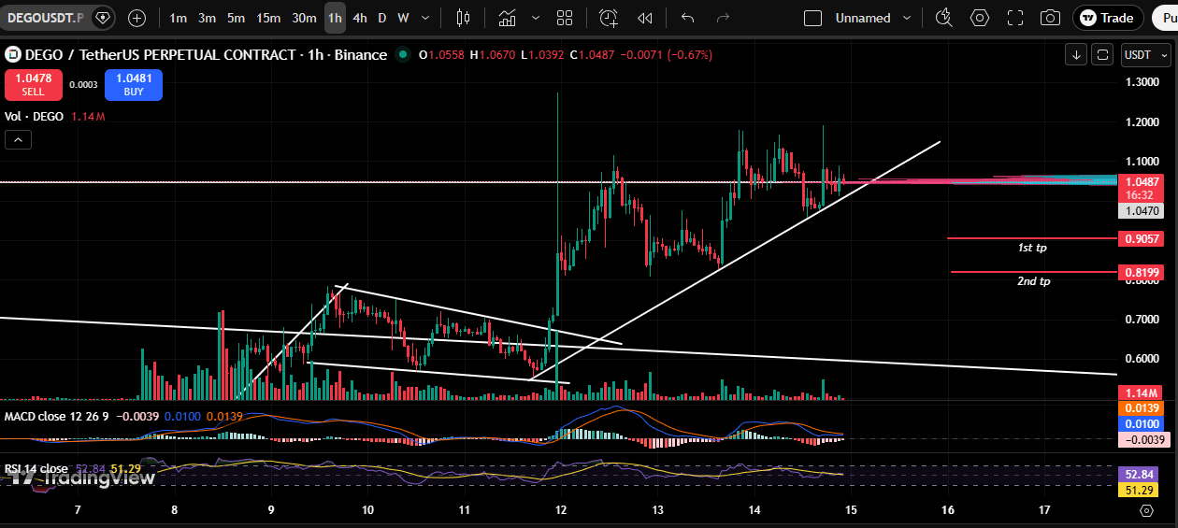Click the 0.8199 price label
The width and height of the screenshot is (1178, 528).
pyautogui.click(x=1142, y=273)
